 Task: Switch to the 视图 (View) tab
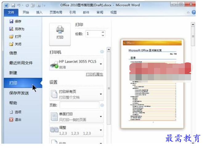(x=114, y=12)
